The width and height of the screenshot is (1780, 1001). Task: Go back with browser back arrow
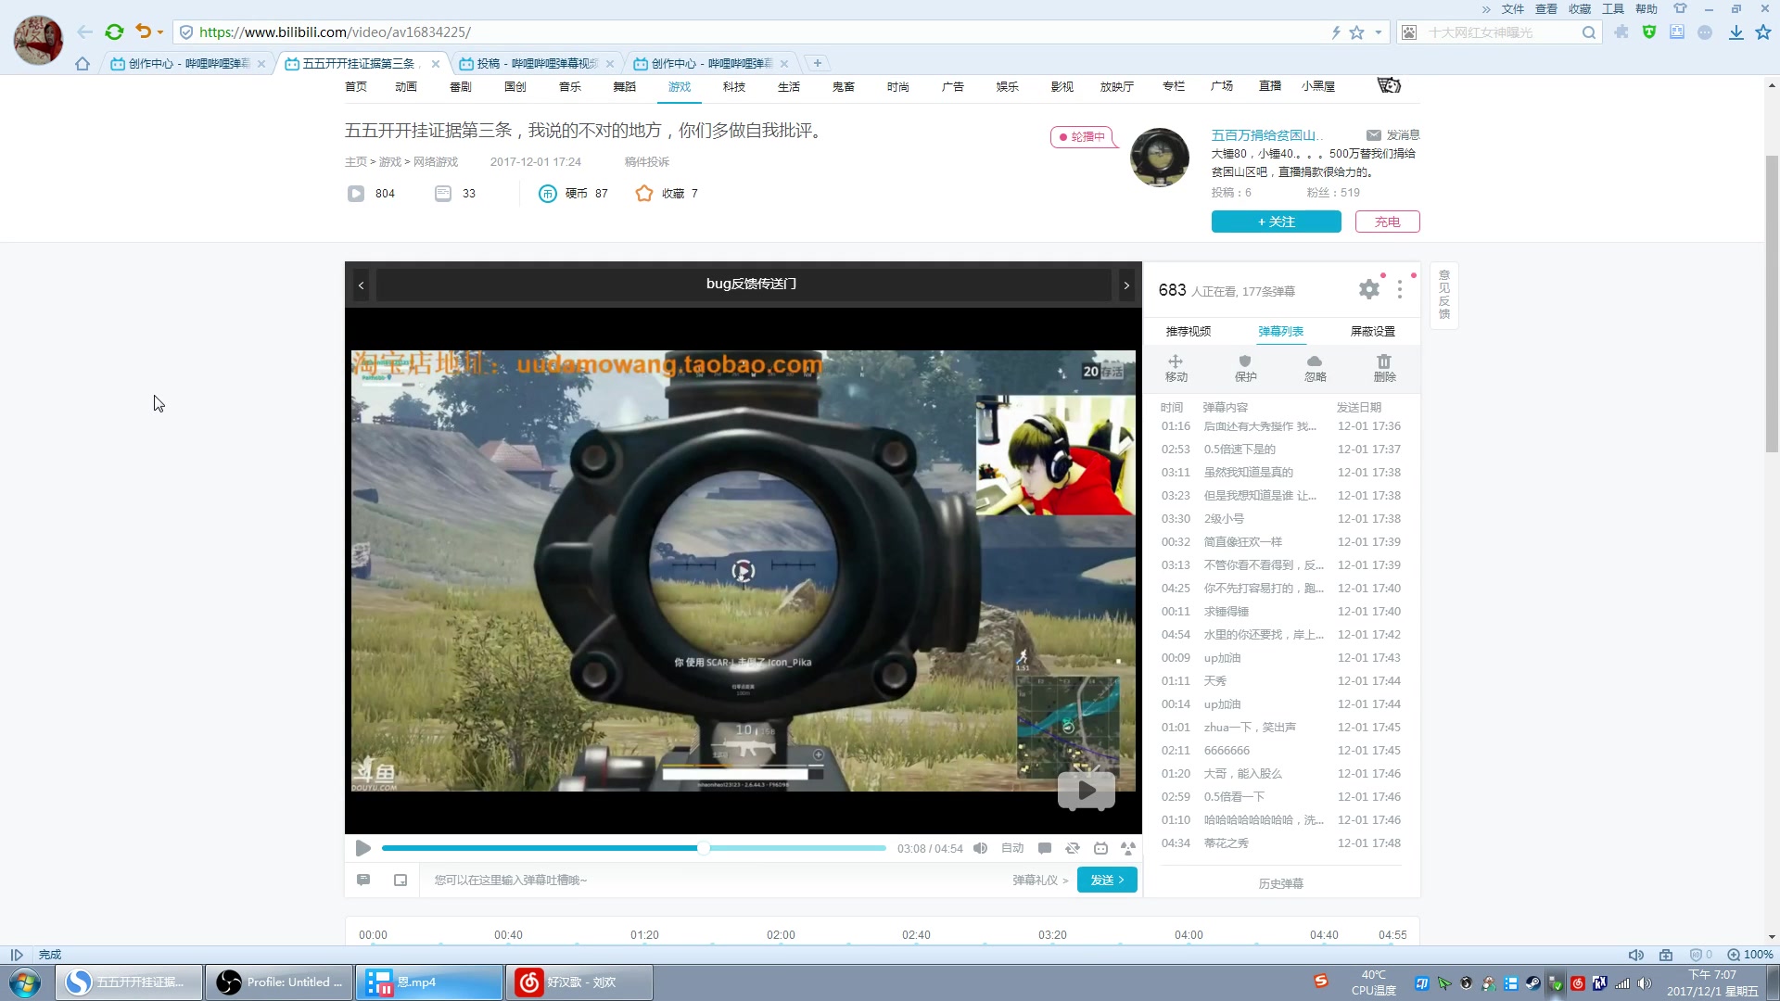pos(84,32)
